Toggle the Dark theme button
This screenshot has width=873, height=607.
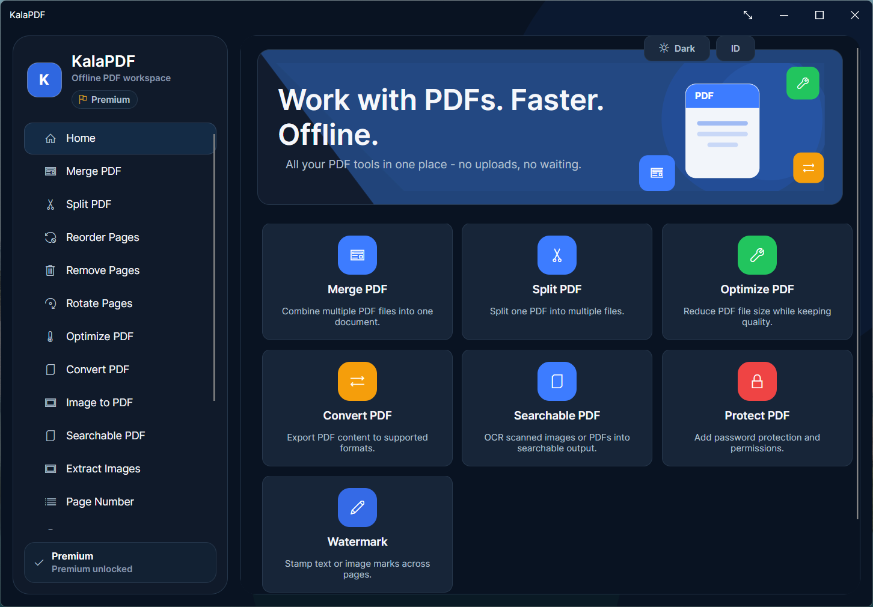[x=677, y=49]
